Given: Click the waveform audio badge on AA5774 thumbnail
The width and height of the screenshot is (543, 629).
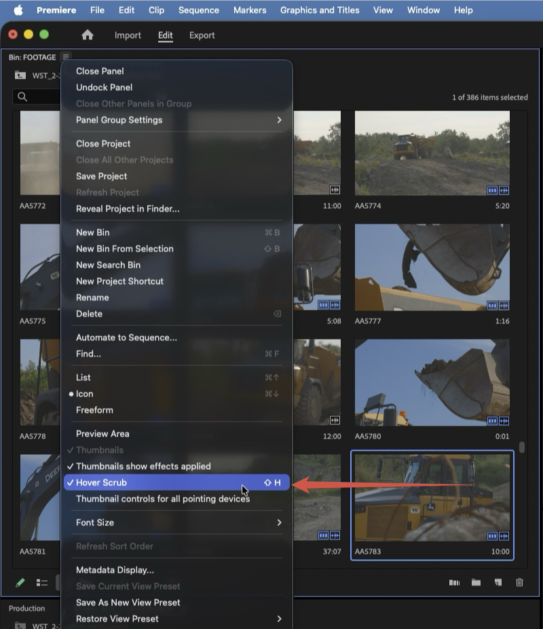Looking at the screenshot, I should (x=504, y=190).
